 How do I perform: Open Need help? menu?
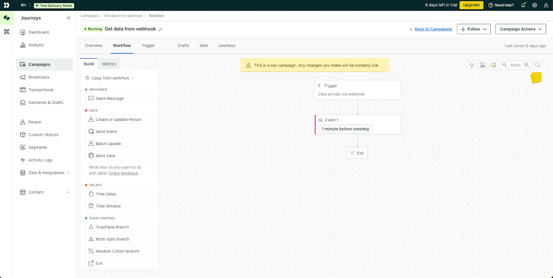[x=501, y=5]
